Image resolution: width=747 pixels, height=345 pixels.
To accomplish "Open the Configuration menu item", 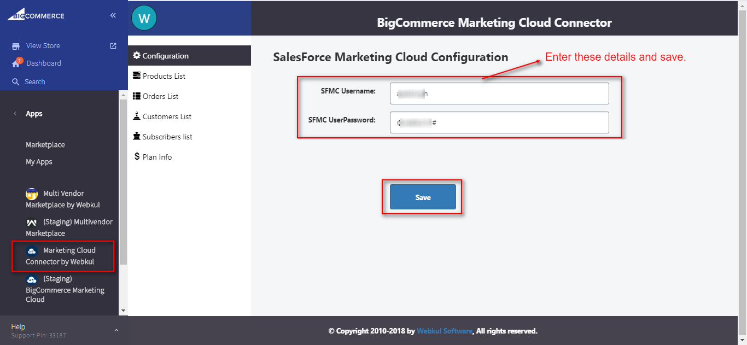I will click(189, 56).
